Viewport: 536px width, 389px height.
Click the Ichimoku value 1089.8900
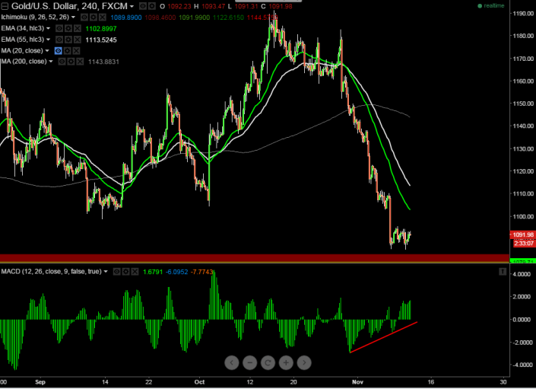[x=125, y=18]
